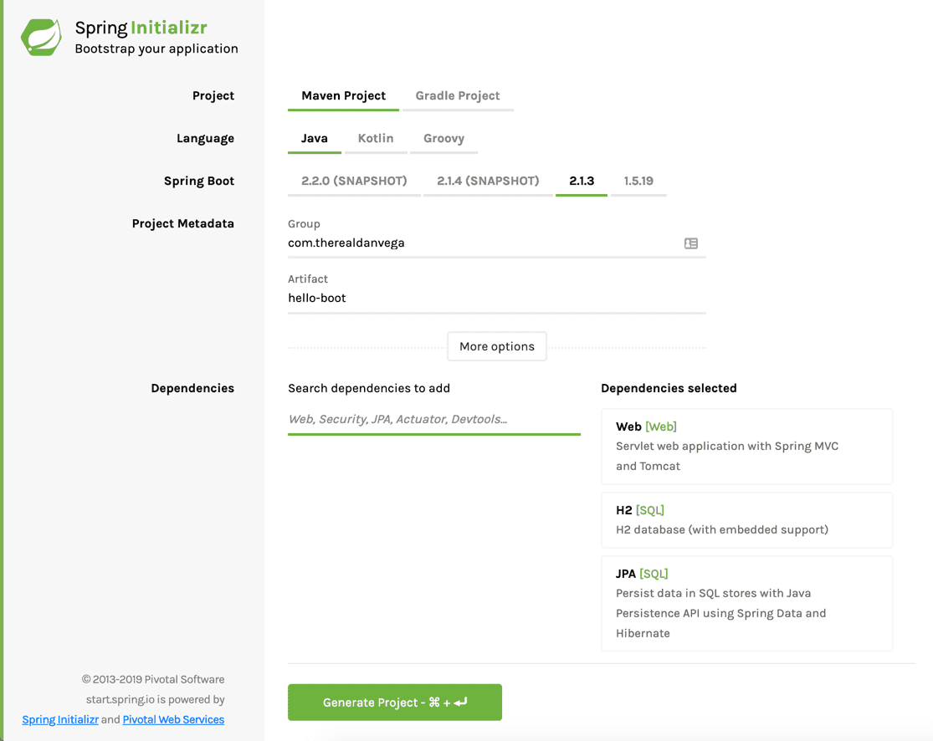Choose Kotlin as the language
Viewport: 933px width, 741px height.
pyautogui.click(x=375, y=139)
